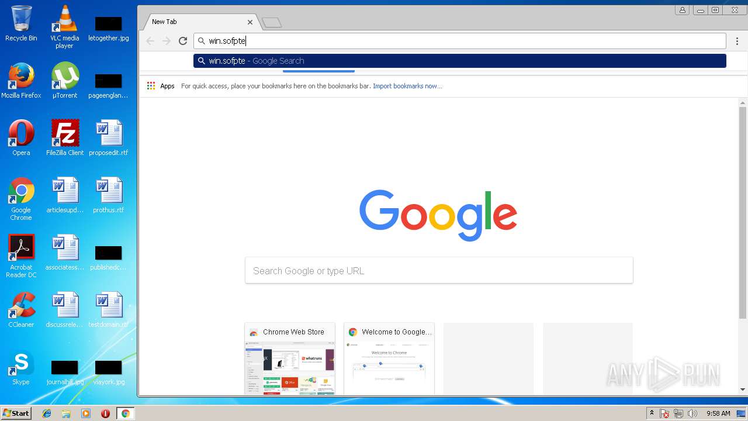This screenshot has width=748, height=421.
Task: Switch to the Chrome taskbar button
Action: [126, 413]
